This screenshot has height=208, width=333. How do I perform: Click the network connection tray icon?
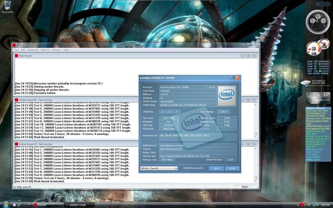click(x=314, y=205)
